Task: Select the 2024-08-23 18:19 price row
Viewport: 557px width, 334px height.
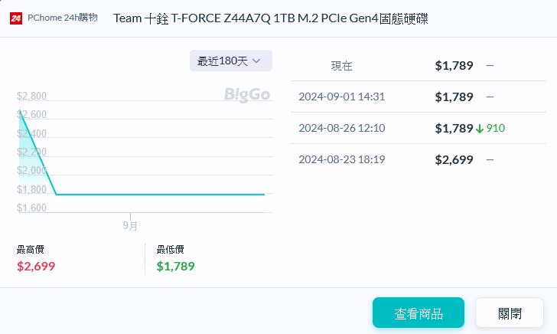Action: (418, 159)
